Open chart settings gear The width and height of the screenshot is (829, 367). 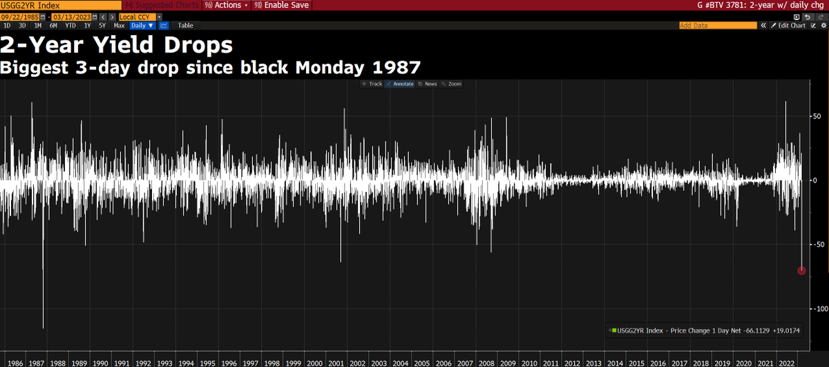[823, 26]
